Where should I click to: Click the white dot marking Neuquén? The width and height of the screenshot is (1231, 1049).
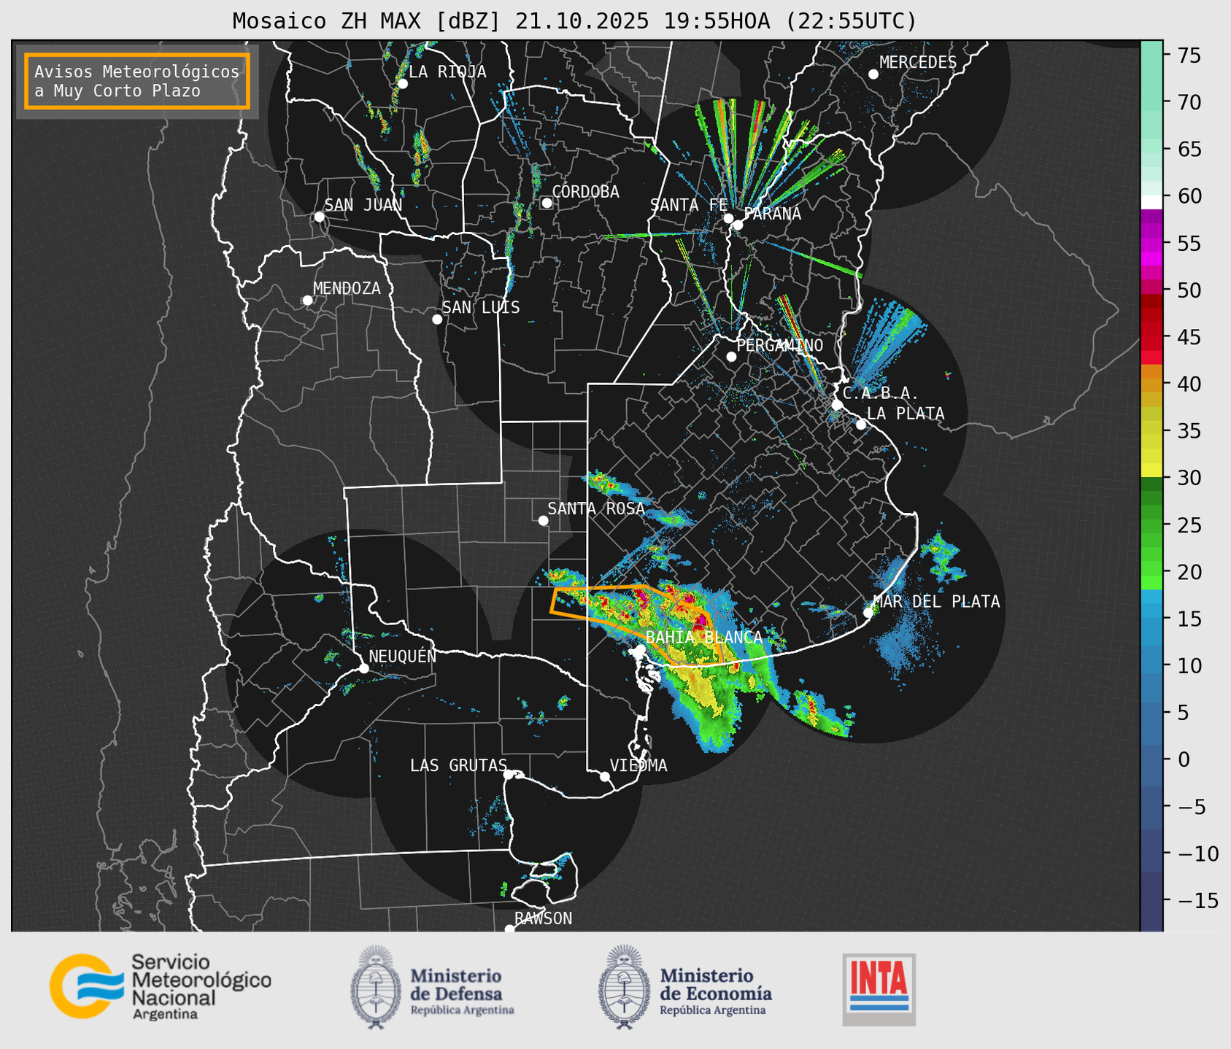coord(363,667)
